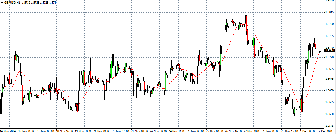Click the 1.5600 price axis label
This screenshot has width=336, height=134.
[x=330, y=114]
